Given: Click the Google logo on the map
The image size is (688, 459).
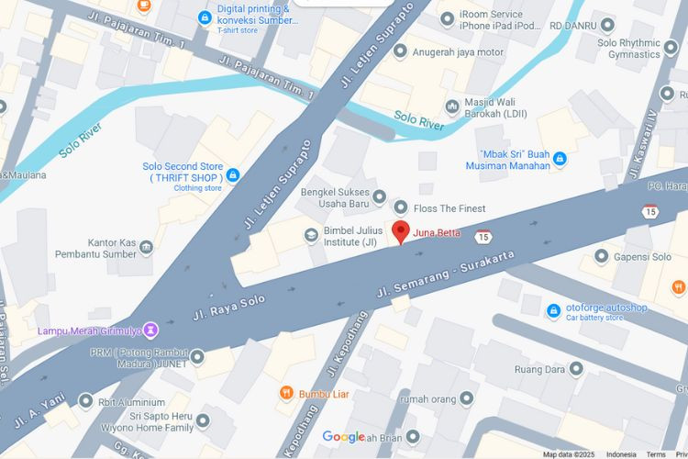Looking at the screenshot, I should click(344, 437).
